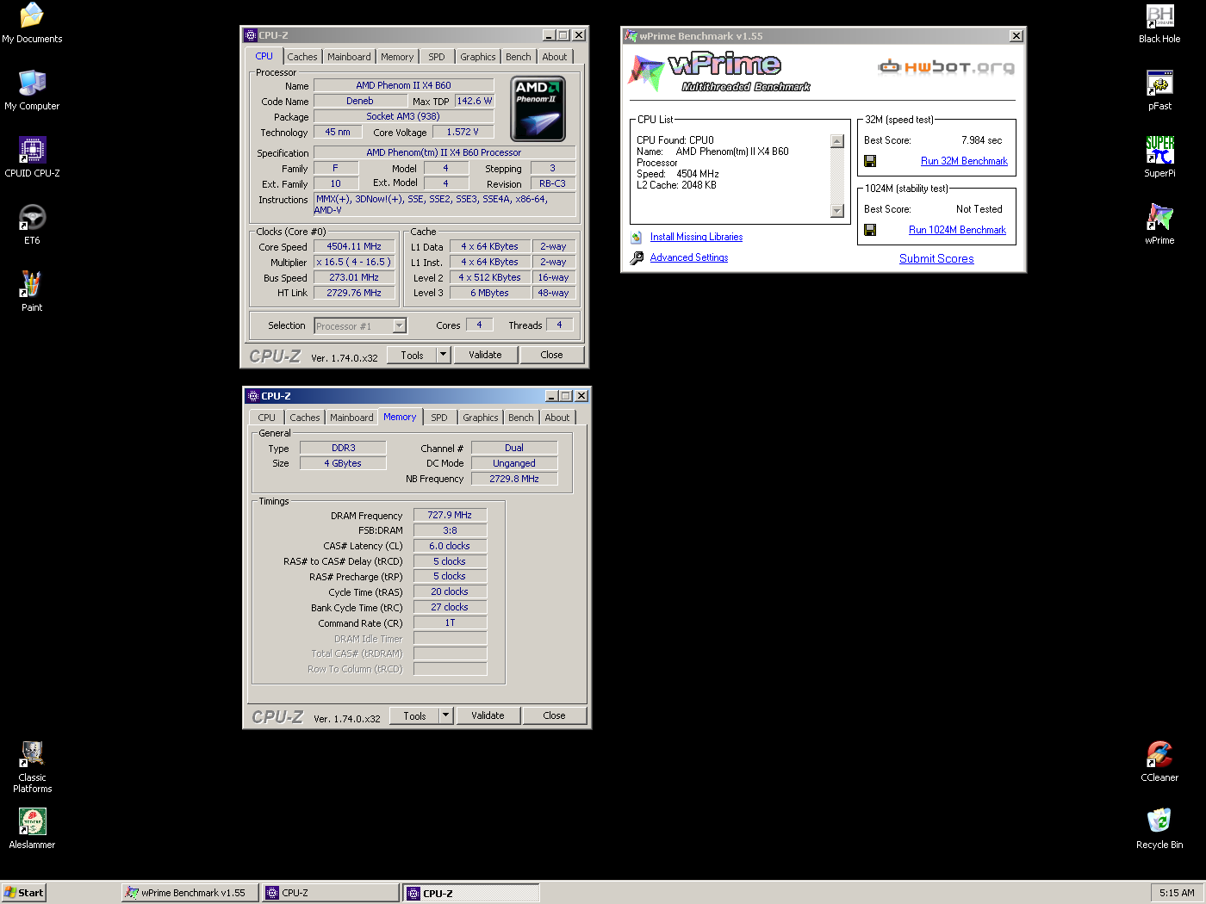Launch CPUID CPU-Z desktop shortcut
This screenshot has width=1206, height=904.
pos(32,158)
